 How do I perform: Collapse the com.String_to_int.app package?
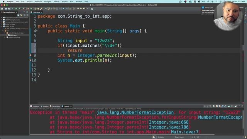click(5, 33)
